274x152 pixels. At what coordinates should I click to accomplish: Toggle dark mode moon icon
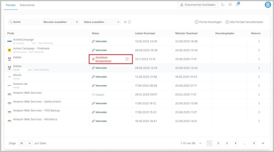point(223,5)
